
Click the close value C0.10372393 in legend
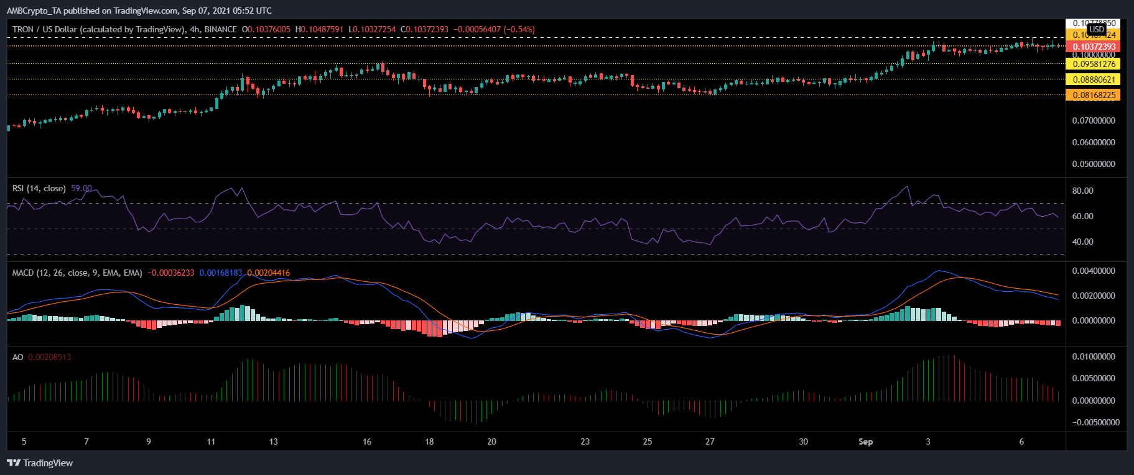[x=425, y=29]
